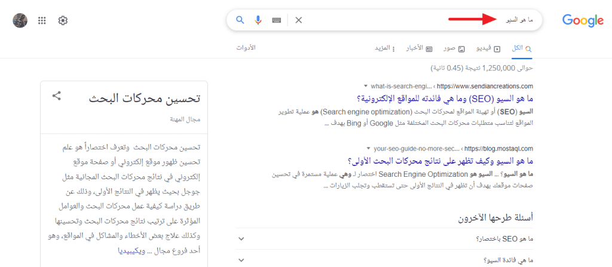
Task: Expand the 'ما هو SEO باختصار؟' question
Action: pos(241,239)
